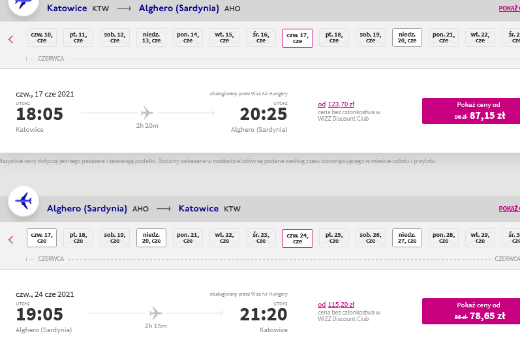Viewport: 520px width, 338px height.
Task: Click the route arrow in the Katowice to Alghero header
Action: click(124, 8)
